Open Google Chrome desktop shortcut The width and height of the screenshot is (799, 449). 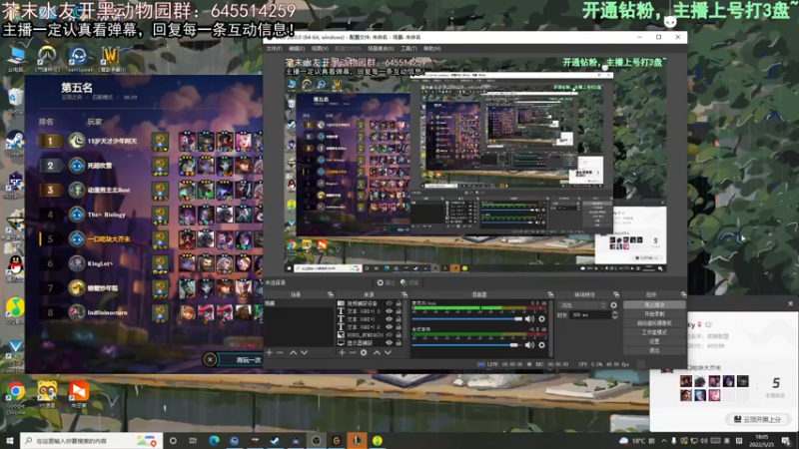tap(15, 396)
